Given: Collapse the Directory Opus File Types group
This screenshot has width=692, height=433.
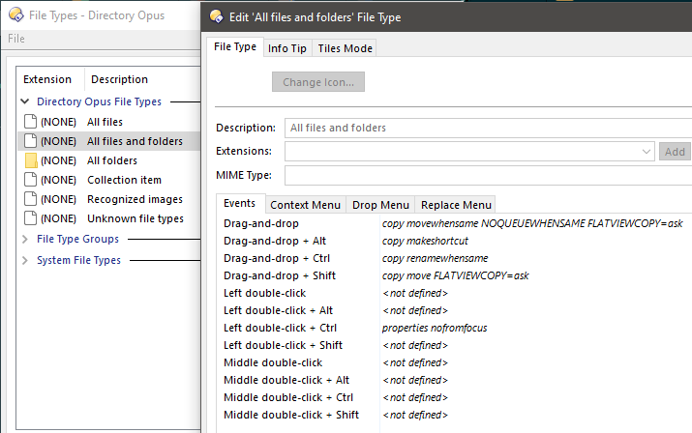Looking at the screenshot, I should (25, 101).
